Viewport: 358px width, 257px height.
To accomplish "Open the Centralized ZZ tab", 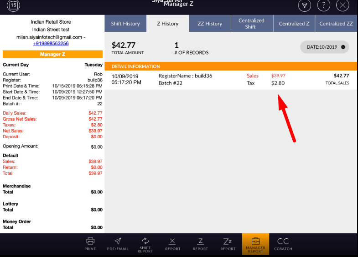I will (x=336, y=24).
